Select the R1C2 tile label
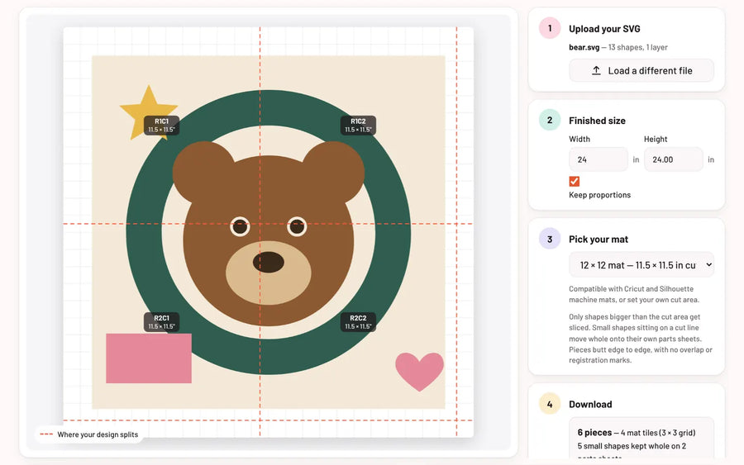This screenshot has width=744, height=465. point(358,126)
